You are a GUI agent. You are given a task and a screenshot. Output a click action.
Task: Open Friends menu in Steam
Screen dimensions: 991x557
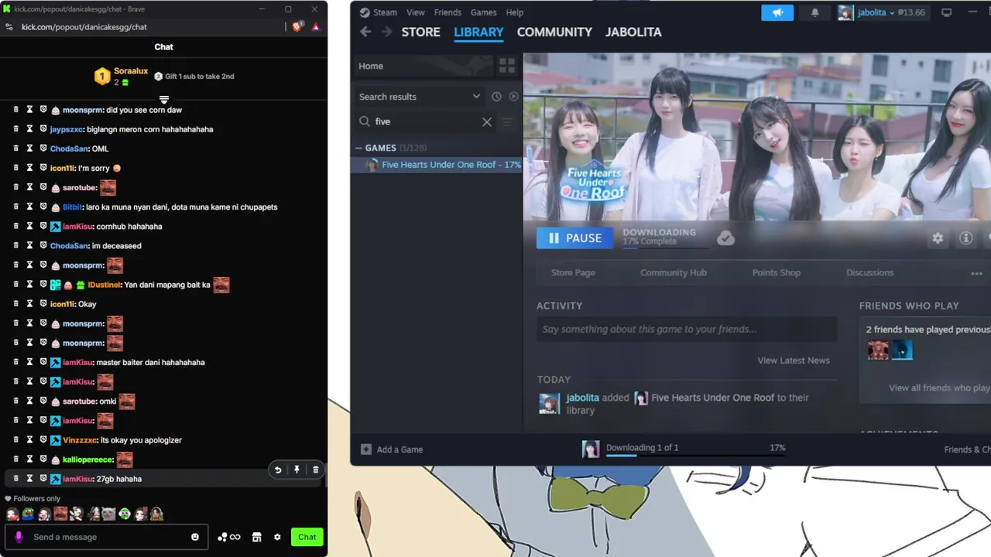(x=447, y=12)
